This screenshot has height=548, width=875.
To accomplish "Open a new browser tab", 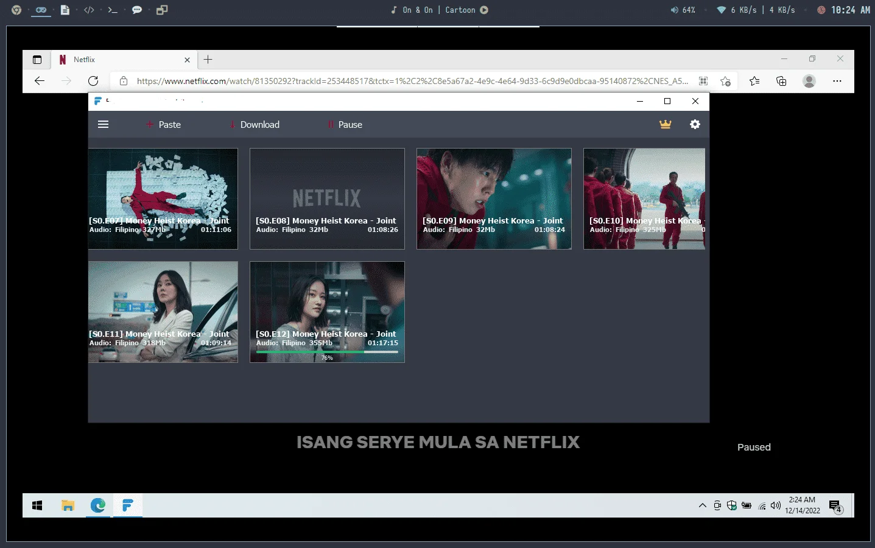I will click(208, 60).
